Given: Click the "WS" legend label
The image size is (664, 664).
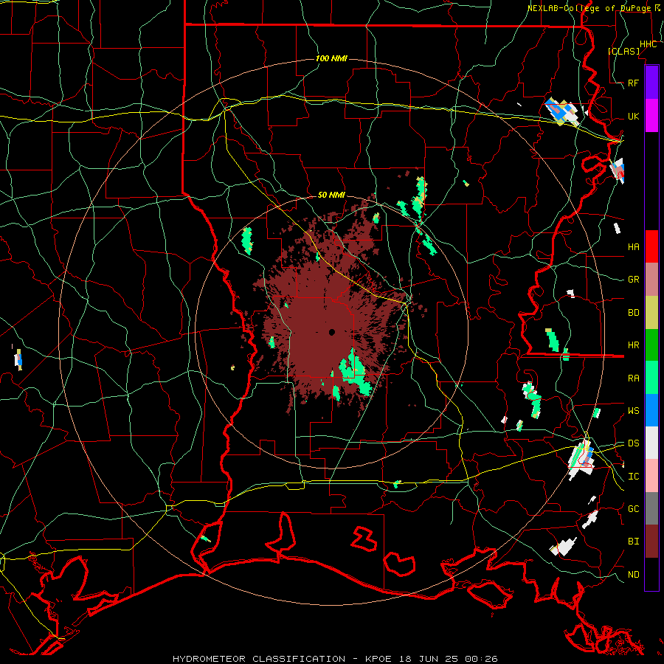Looking at the screenshot, I should 633,410.
